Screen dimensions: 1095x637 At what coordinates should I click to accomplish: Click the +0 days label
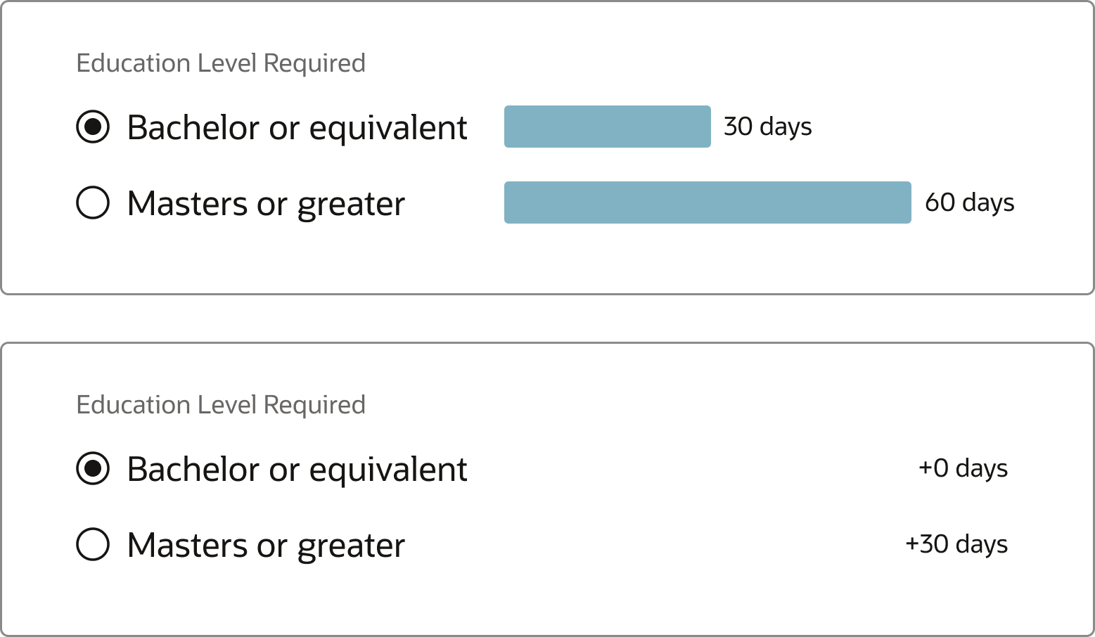963,470
